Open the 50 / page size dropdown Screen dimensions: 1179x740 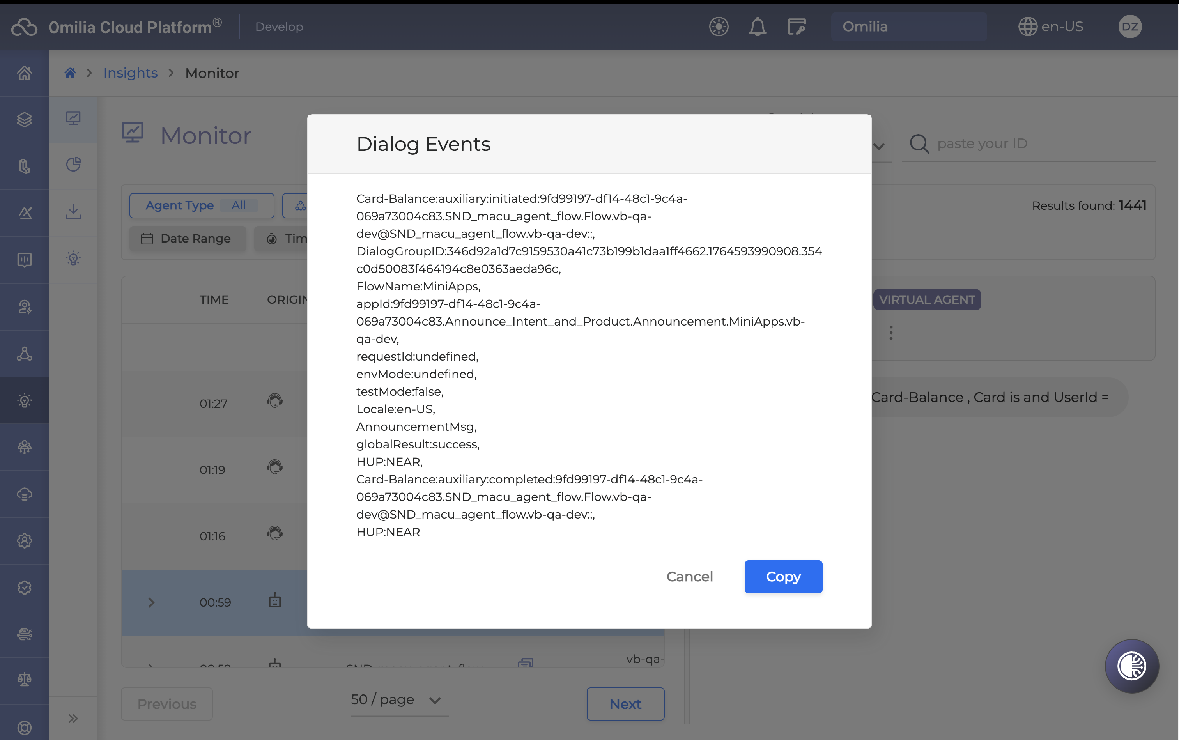click(397, 700)
